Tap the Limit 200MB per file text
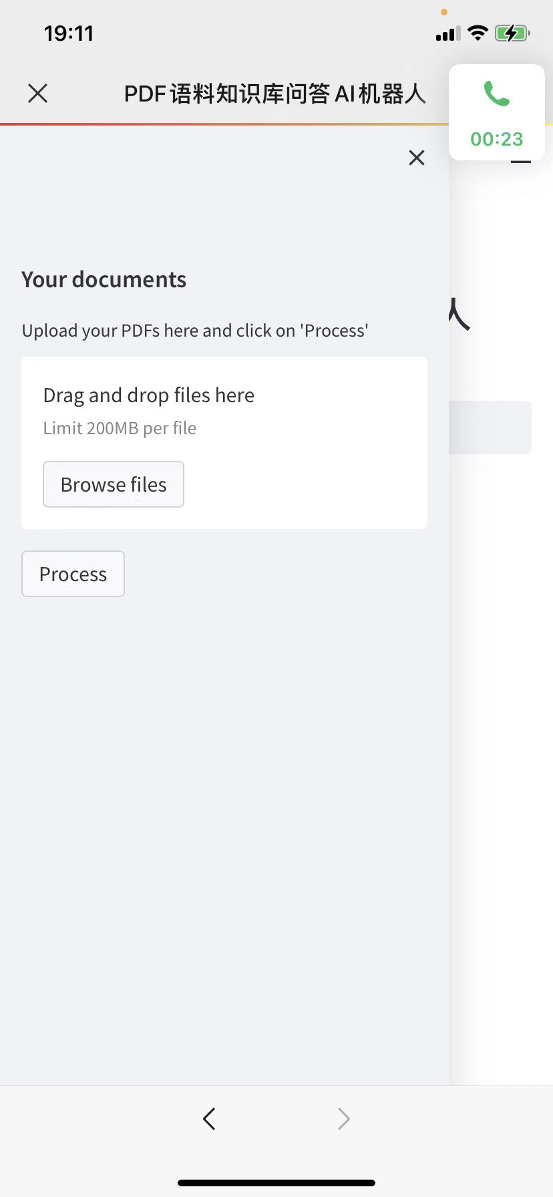 [x=120, y=428]
